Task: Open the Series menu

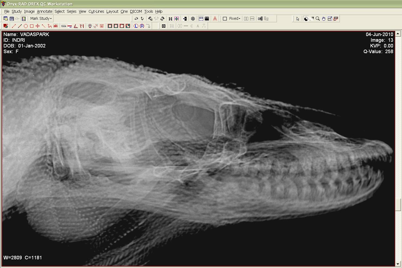Action: click(x=71, y=11)
